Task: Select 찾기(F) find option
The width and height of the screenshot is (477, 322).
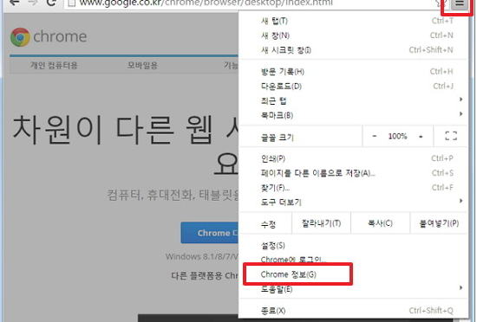Action: (354, 188)
